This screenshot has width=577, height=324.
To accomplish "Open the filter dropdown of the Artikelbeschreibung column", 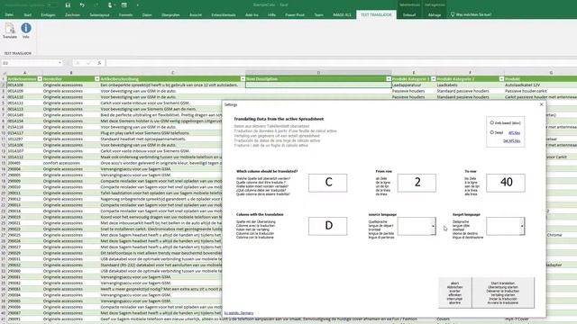I will pos(243,79).
